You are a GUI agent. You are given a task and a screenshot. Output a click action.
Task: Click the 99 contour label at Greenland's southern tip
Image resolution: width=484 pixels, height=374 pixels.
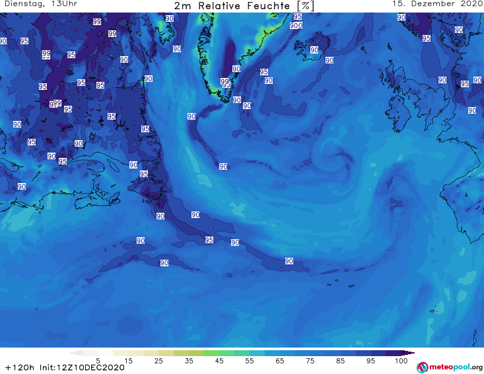[225, 81]
